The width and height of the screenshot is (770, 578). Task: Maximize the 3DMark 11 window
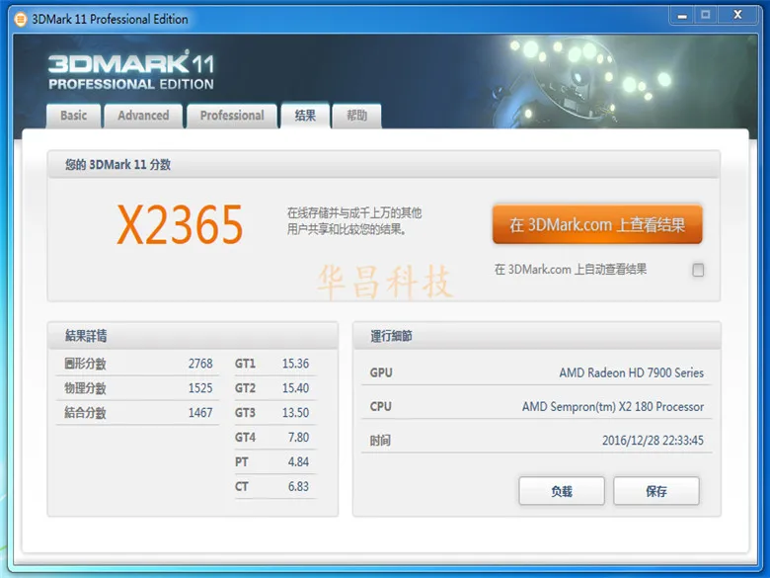[x=706, y=16]
